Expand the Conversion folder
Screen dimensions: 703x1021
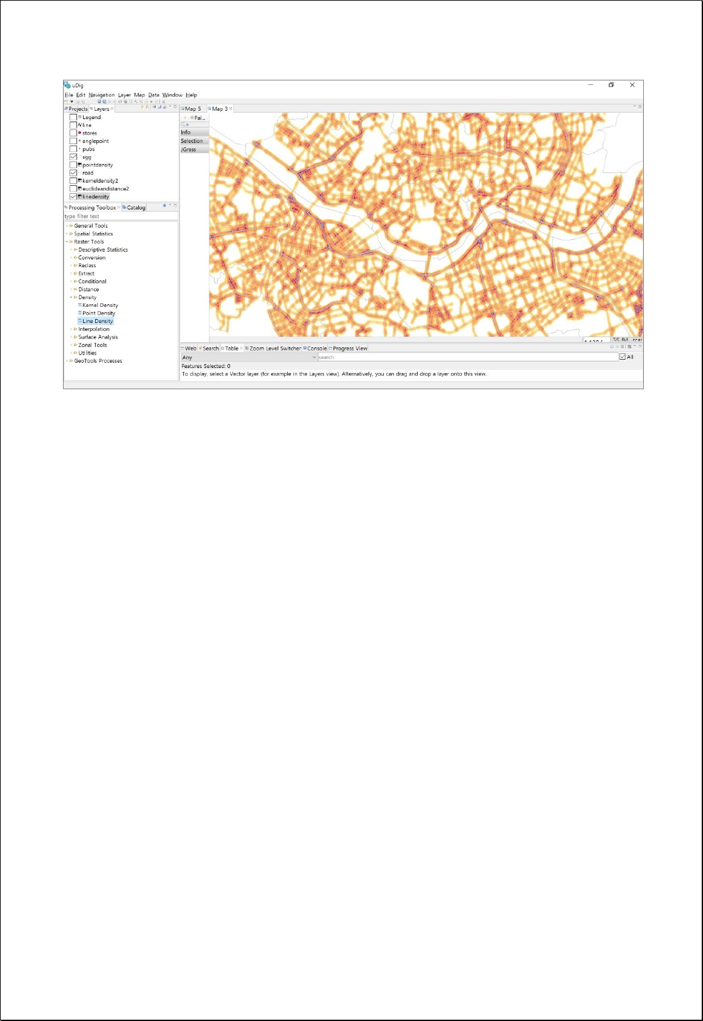[71, 257]
